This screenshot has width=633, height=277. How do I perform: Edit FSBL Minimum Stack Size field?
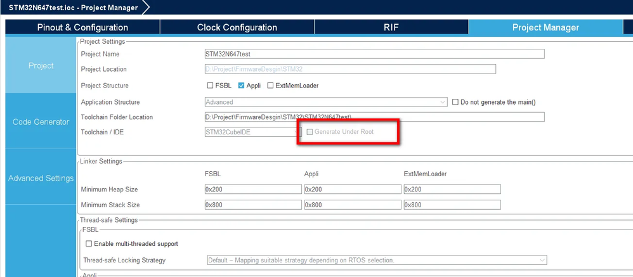pyautogui.click(x=253, y=205)
